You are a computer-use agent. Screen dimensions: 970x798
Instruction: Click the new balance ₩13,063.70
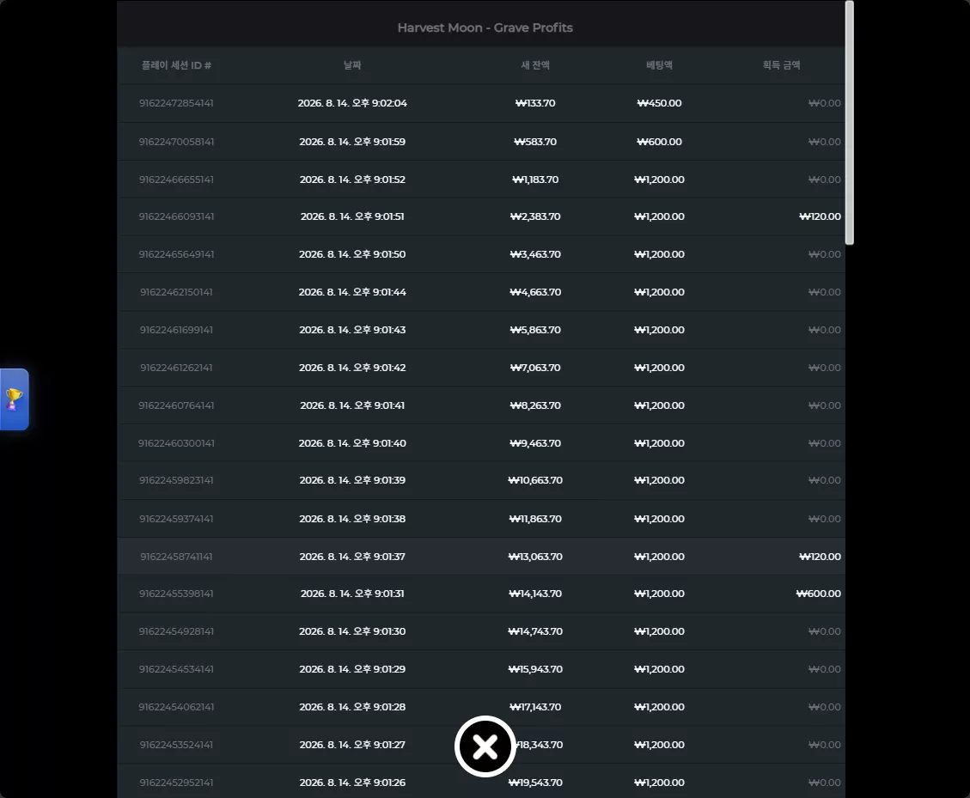[x=535, y=556]
